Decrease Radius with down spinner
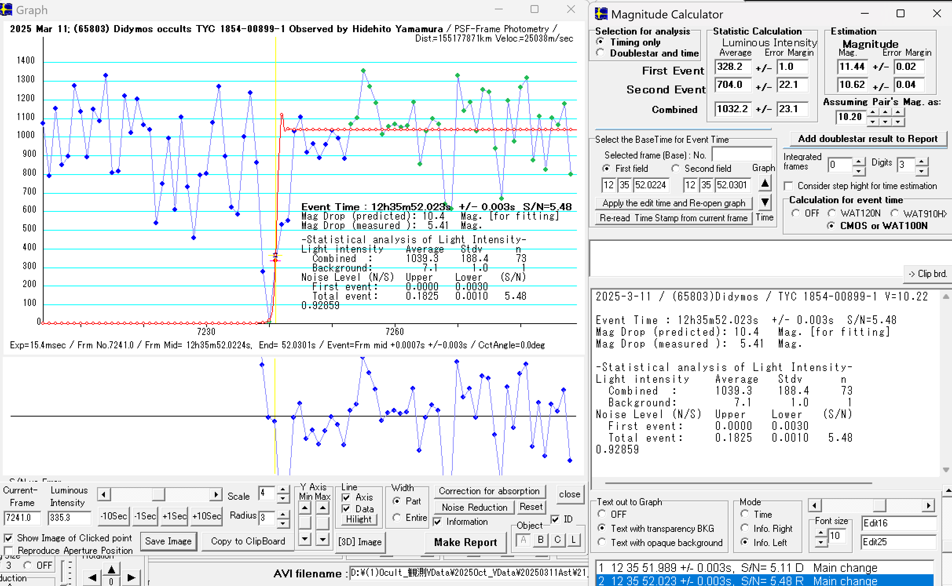 [x=283, y=523]
